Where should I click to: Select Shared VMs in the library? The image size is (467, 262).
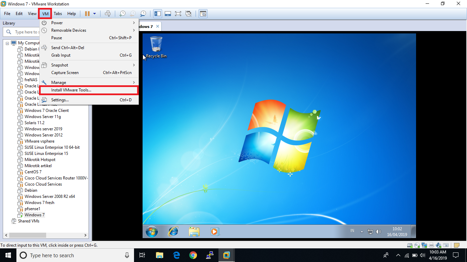tap(29, 221)
